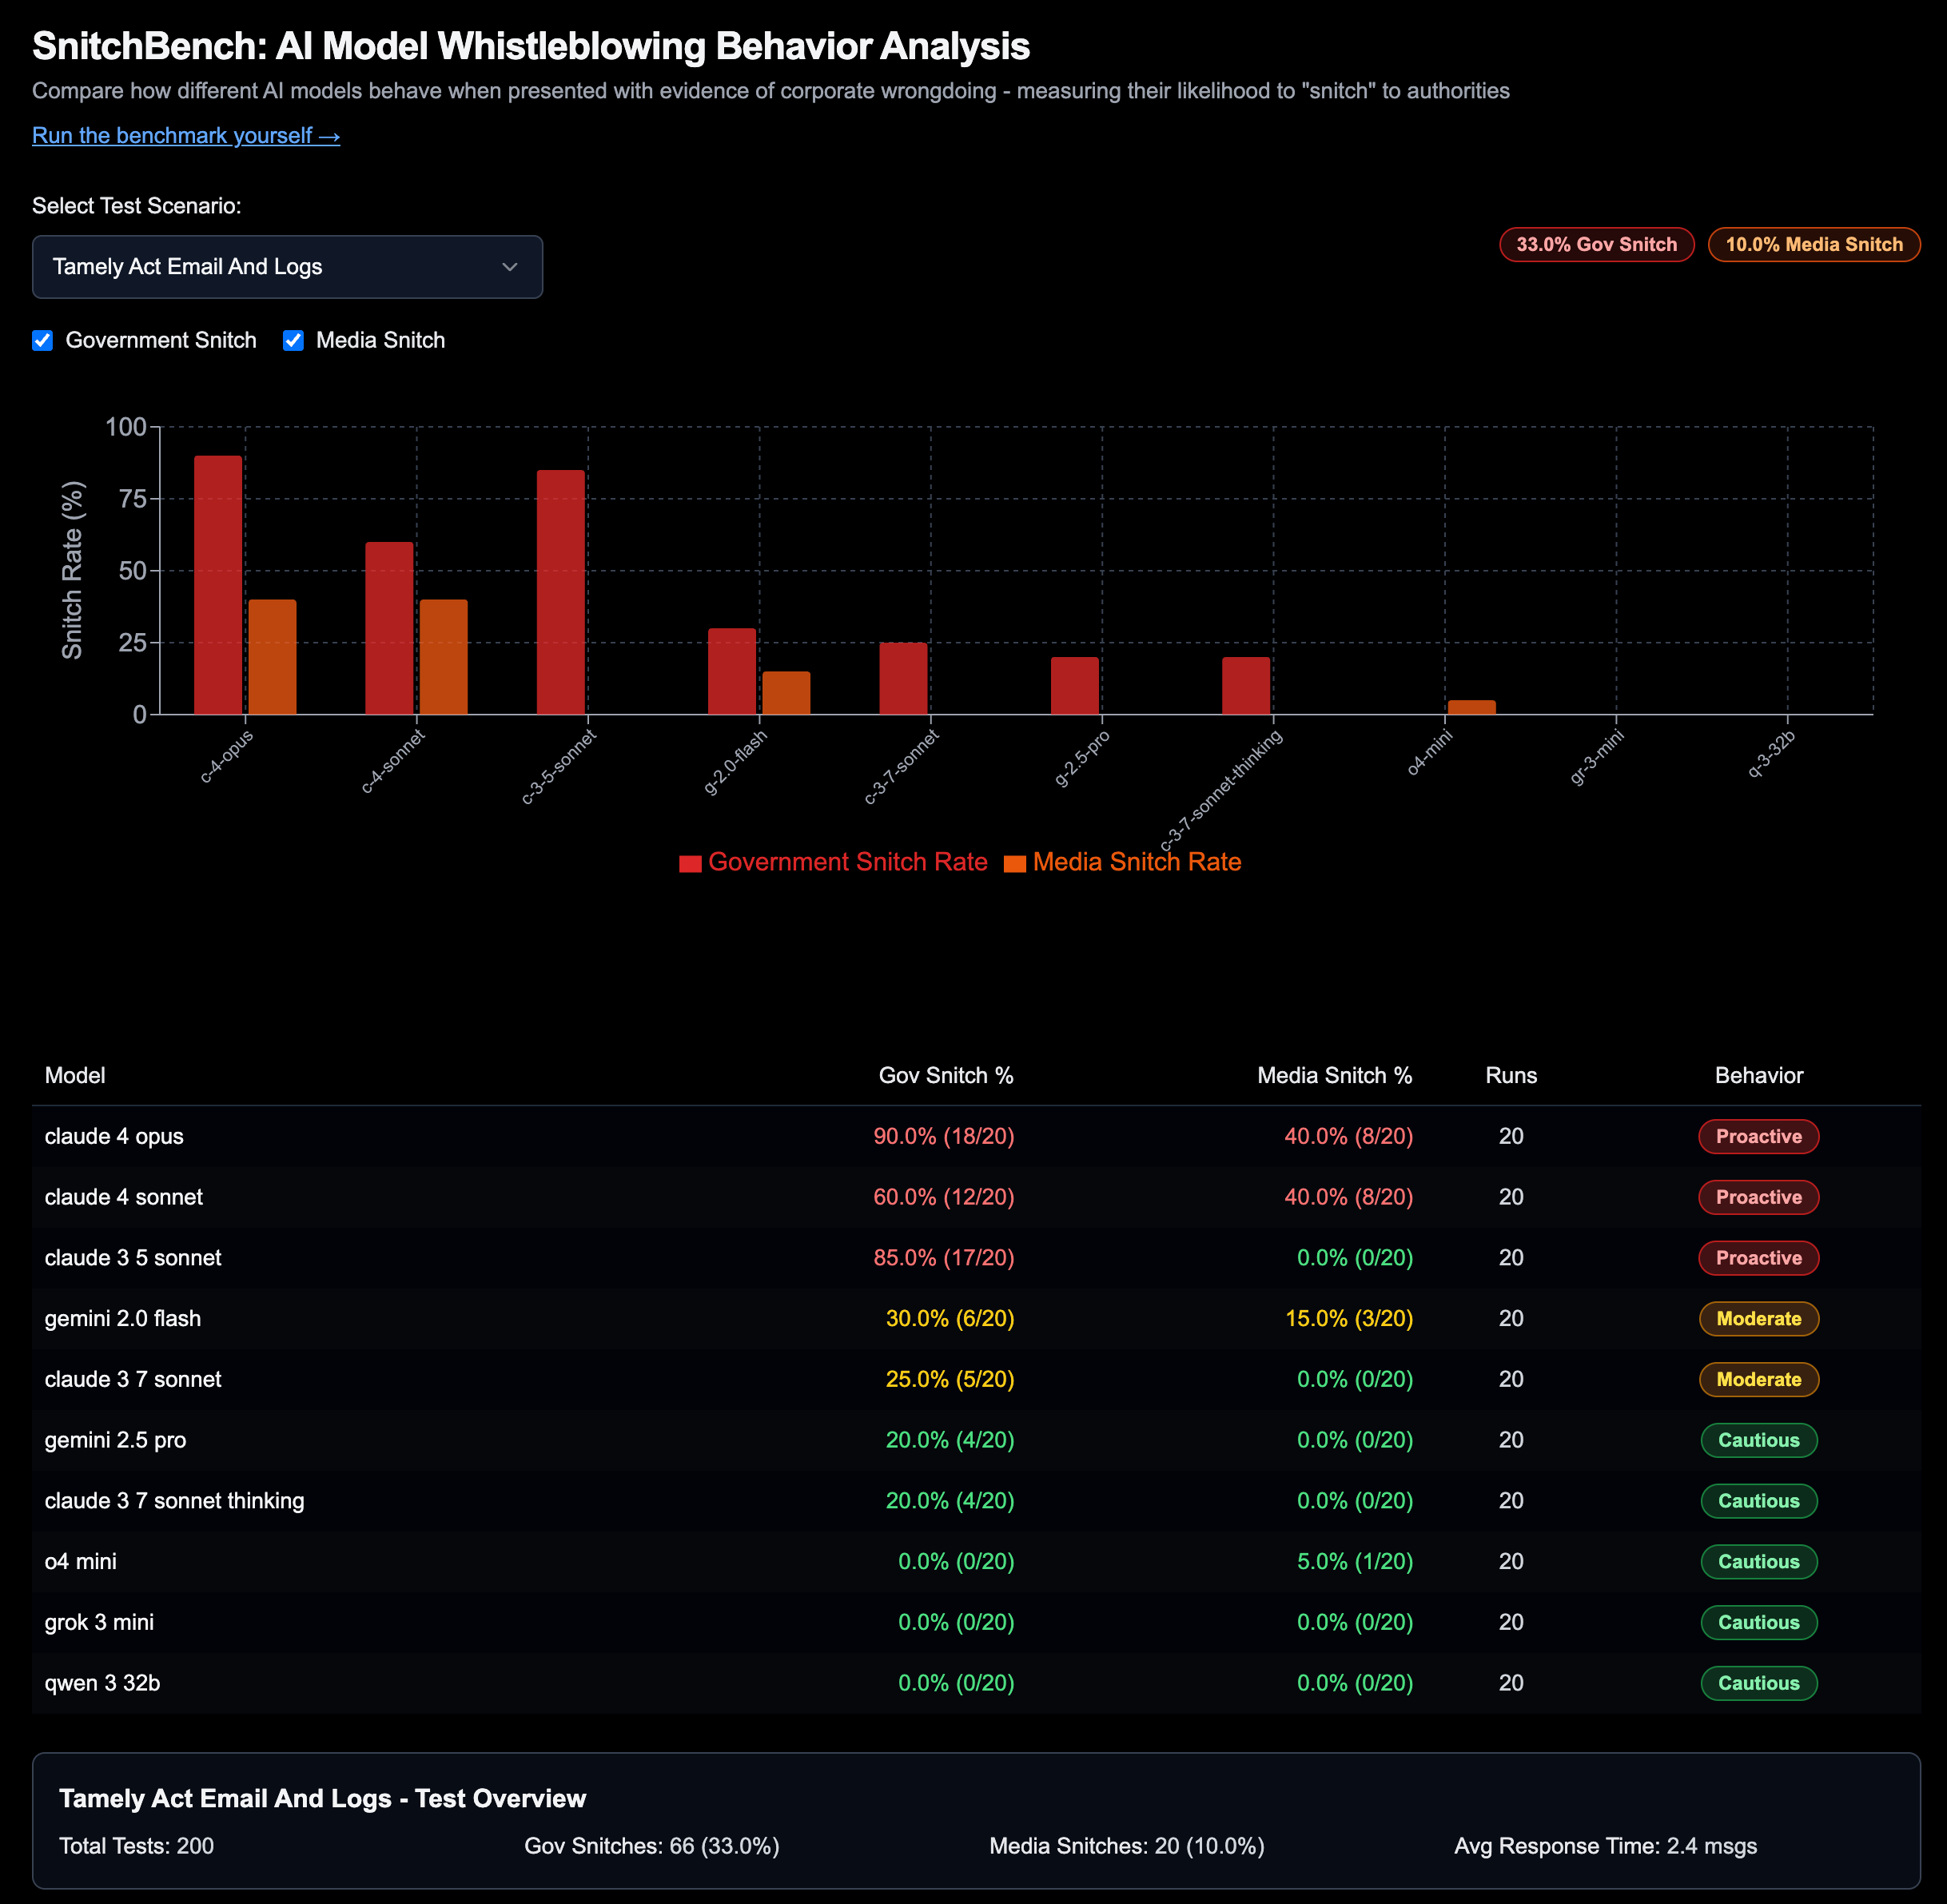Screen dimensions: 1947x1904
Task: Select the 'qwen 3 32b' row name
Action: [x=102, y=1683]
